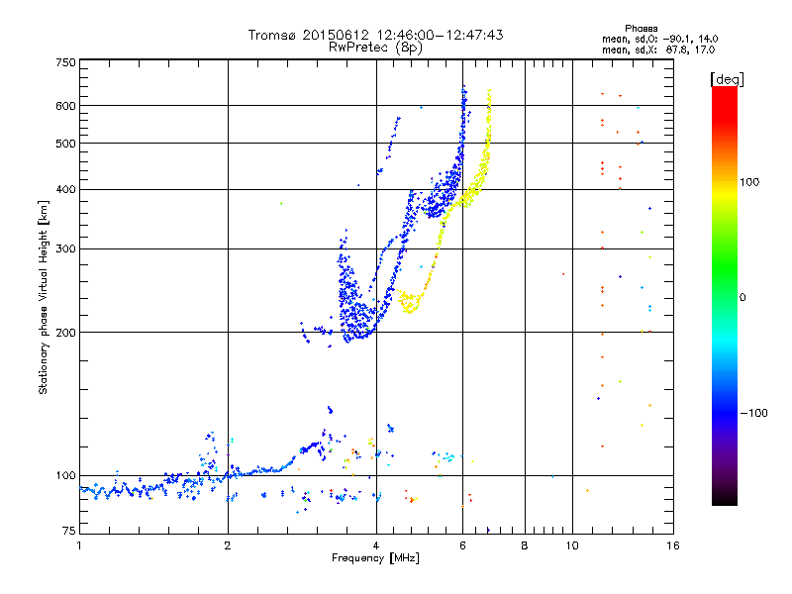Click the y-axis tick label "600"

click(x=65, y=106)
